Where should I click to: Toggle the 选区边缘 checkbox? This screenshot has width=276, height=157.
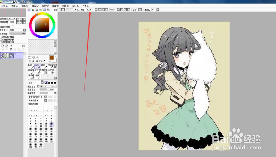click(75, 10)
